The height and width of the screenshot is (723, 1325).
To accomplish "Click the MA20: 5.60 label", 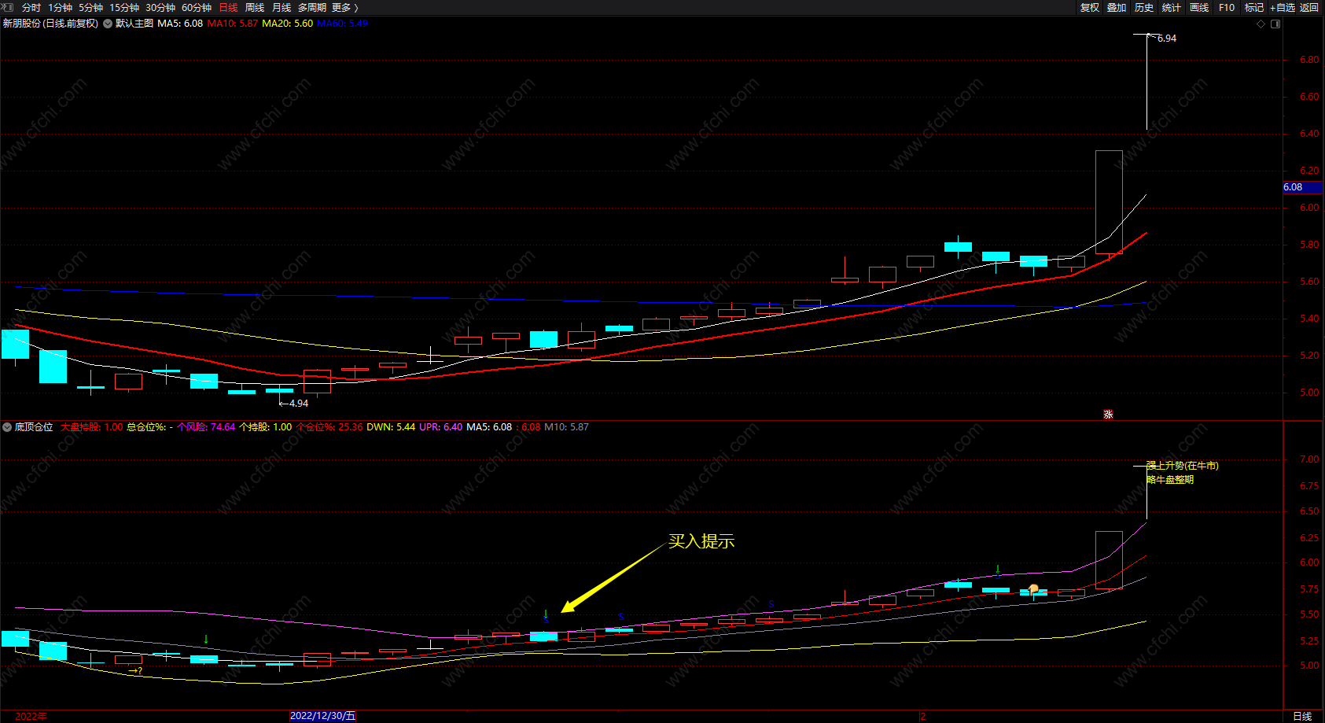I will tap(287, 24).
